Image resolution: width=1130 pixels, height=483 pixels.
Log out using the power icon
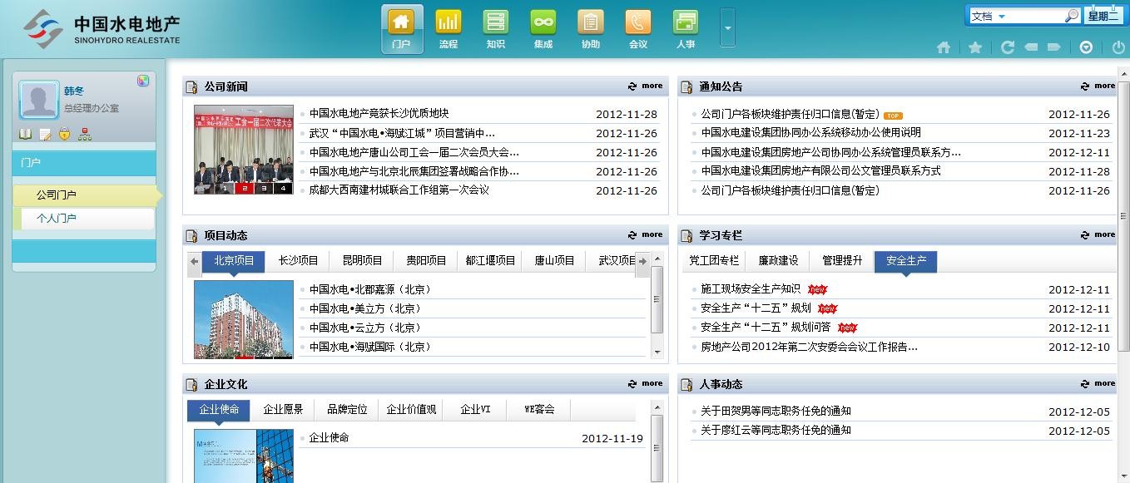[1118, 47]
